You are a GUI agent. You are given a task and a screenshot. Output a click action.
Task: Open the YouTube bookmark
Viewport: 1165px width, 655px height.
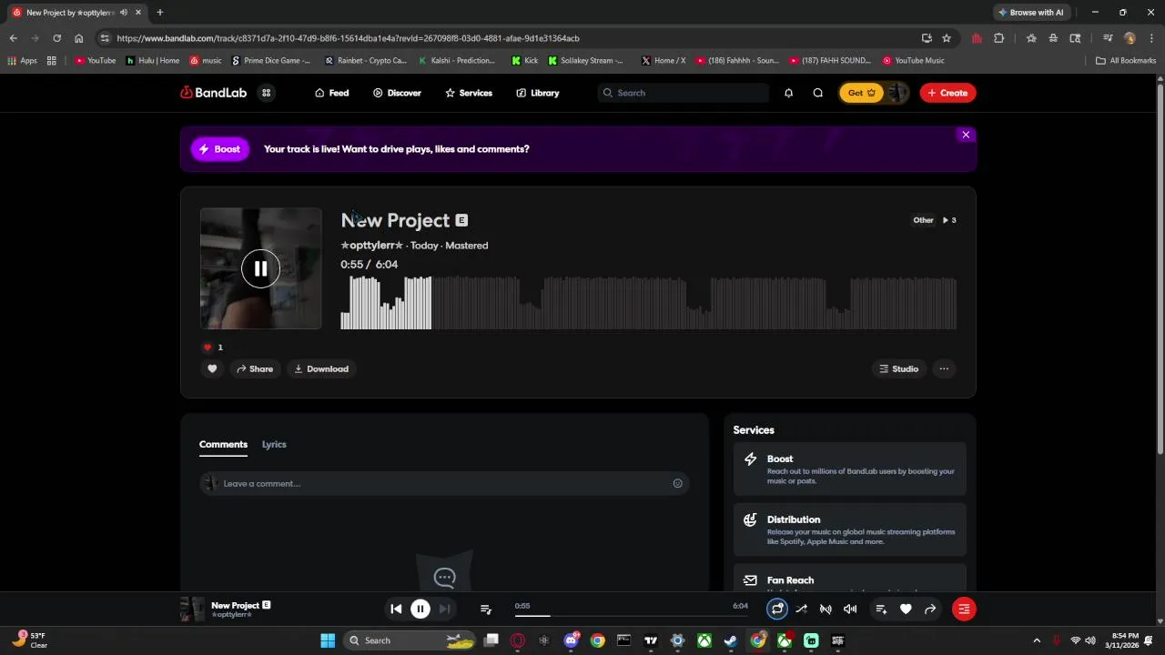point(96,61)
